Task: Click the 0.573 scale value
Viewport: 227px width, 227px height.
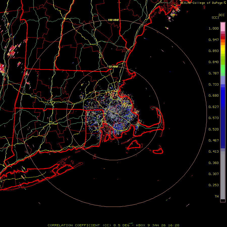Action: [x=214, y=118]
